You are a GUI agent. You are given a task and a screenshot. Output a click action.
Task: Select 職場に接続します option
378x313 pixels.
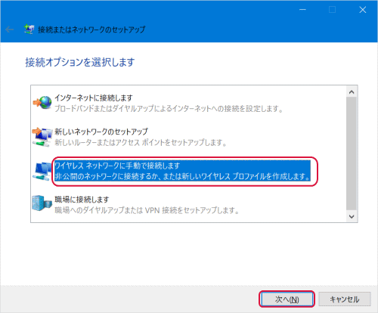coord(82,200)
